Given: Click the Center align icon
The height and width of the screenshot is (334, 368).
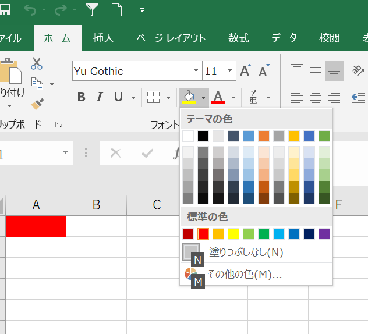Looking at the screenshot, I should (316, 97).
